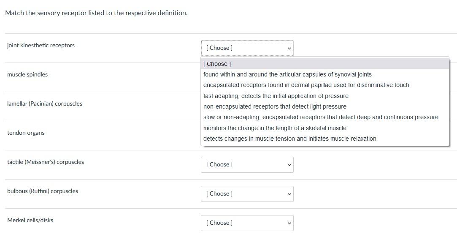Open the Merkel cells/disks dropdown
The width and height of the screenshot is (457, 237).
coord(247,223)
